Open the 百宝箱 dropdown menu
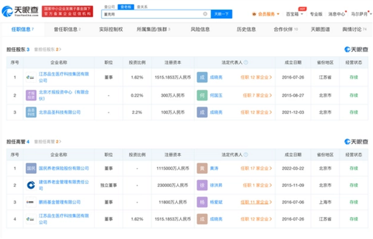 pyautogui.click(x=294, y=14)
